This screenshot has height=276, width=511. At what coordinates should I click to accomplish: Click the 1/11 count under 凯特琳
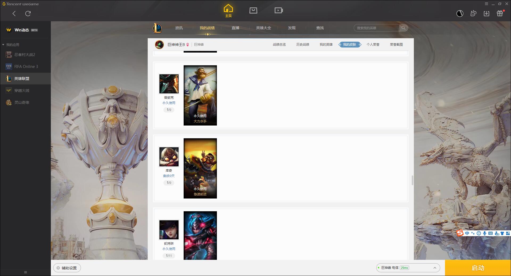point(169,256)
